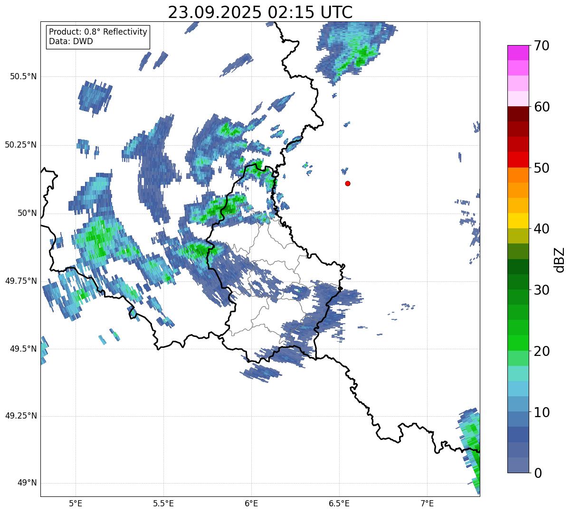571x513 pixels.
Task: Click the longitude label 7°E
Action: (x=427, y=503)
